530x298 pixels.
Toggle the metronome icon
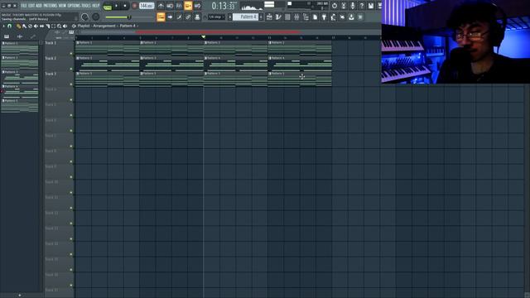point(161,6)
